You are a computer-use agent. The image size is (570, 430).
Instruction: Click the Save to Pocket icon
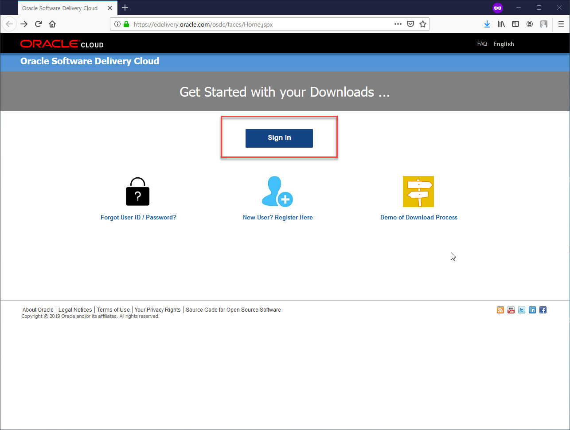(x=410, y=24)
